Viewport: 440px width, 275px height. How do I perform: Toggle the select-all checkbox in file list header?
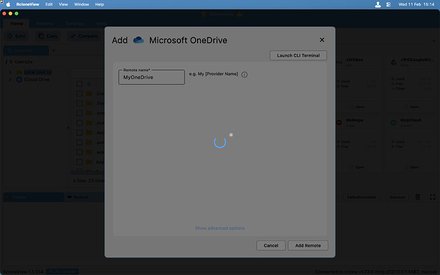coord(79,84)
